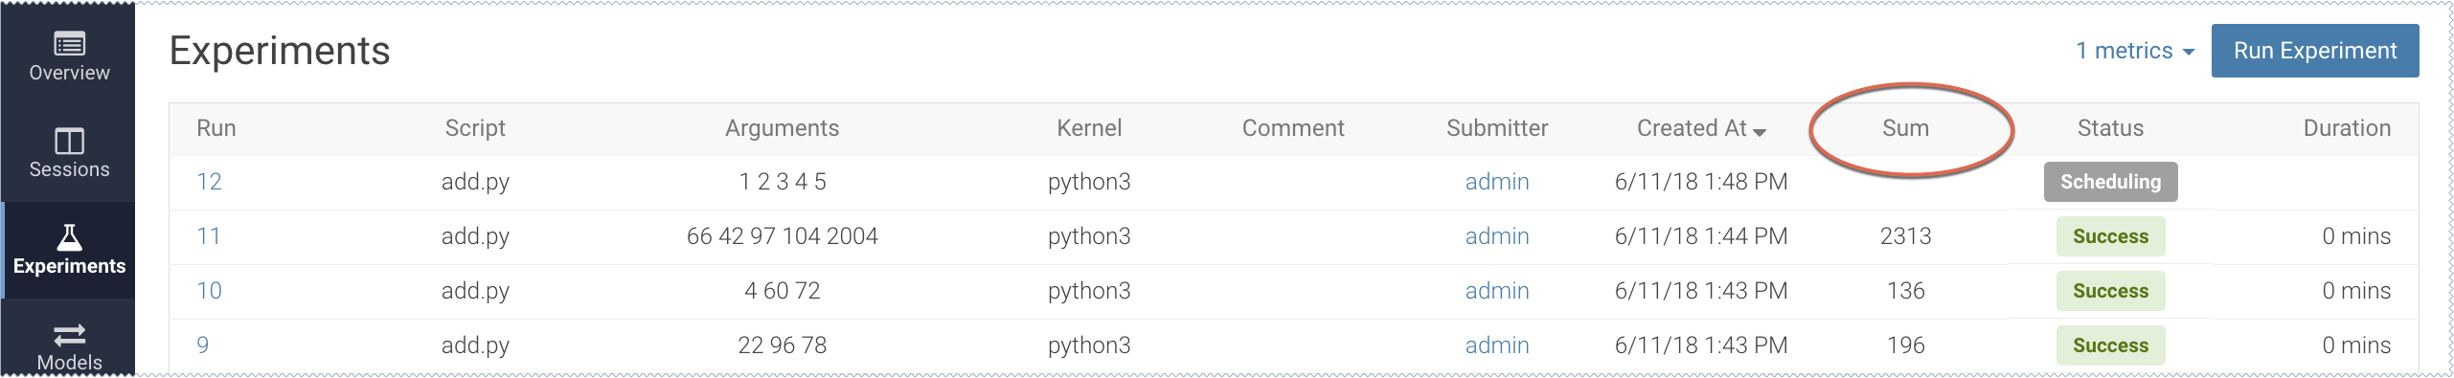Click the Status column header
Viewport: 2454px width, 378px height.
pos(2110,128)
